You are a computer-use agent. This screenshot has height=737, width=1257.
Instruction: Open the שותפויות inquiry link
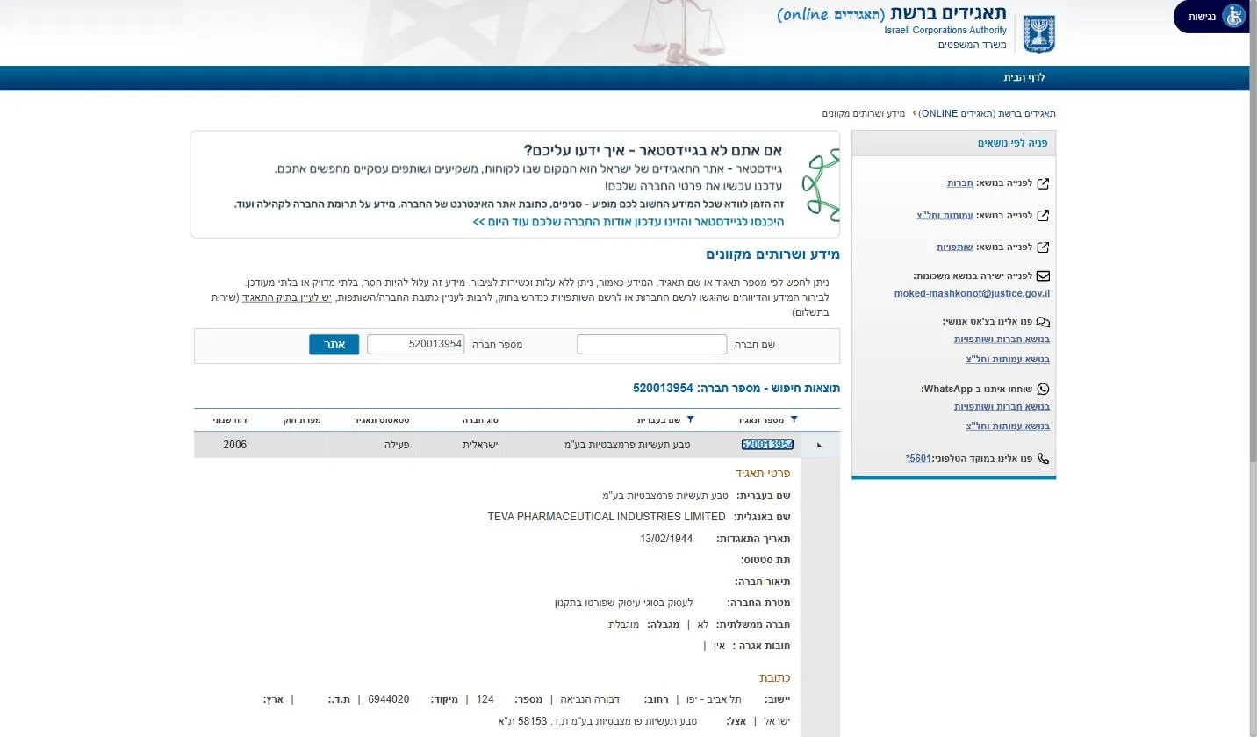tap(954, 247)
